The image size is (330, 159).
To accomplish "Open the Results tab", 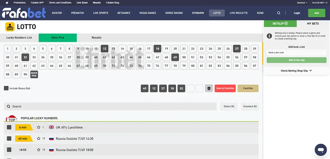I will tap(96, 38).
